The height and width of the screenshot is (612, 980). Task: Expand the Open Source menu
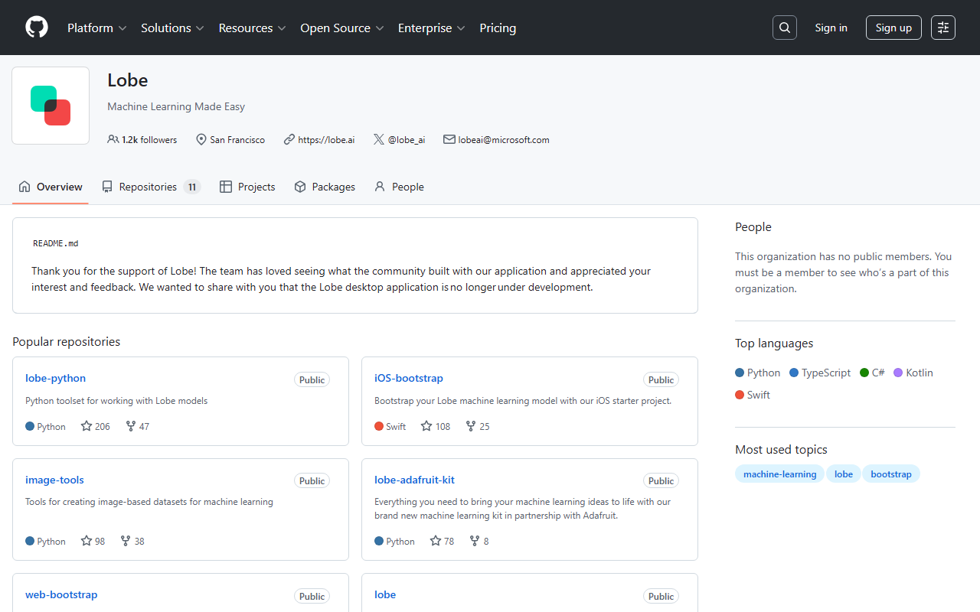[x=341, y=28]
